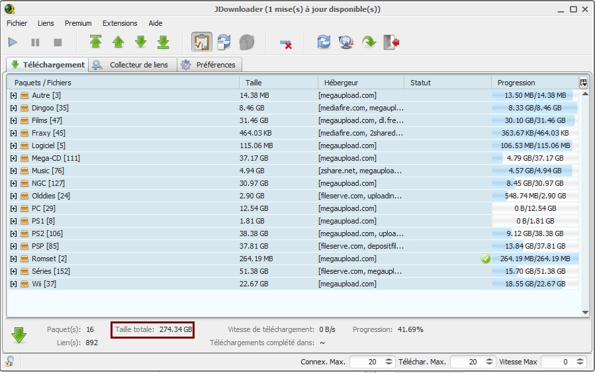Image resolution: width=595 pixels, height=373 pixels.
Task: Click Mega-CD progress bar 4.79 GB/37.17 GB
Action: click(x=535, y=158)
